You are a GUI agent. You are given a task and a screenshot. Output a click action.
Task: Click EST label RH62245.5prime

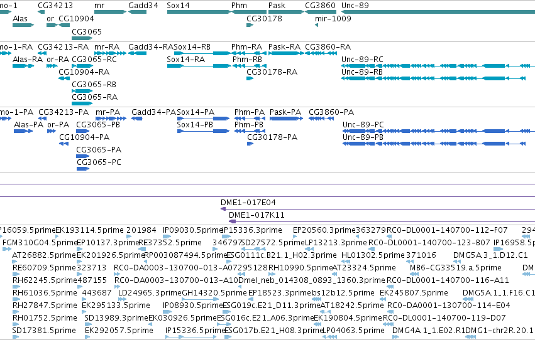[x=45, y=280]
